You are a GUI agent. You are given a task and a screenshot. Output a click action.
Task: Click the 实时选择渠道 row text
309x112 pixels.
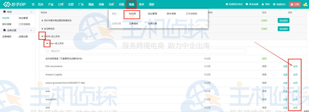pos(64,58)
